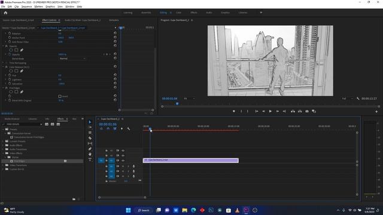This screenshot has width=383, height=215.
Task: Select pen mask tool under Find Edges
Action: pyautogui.click(x=22, y=92)
